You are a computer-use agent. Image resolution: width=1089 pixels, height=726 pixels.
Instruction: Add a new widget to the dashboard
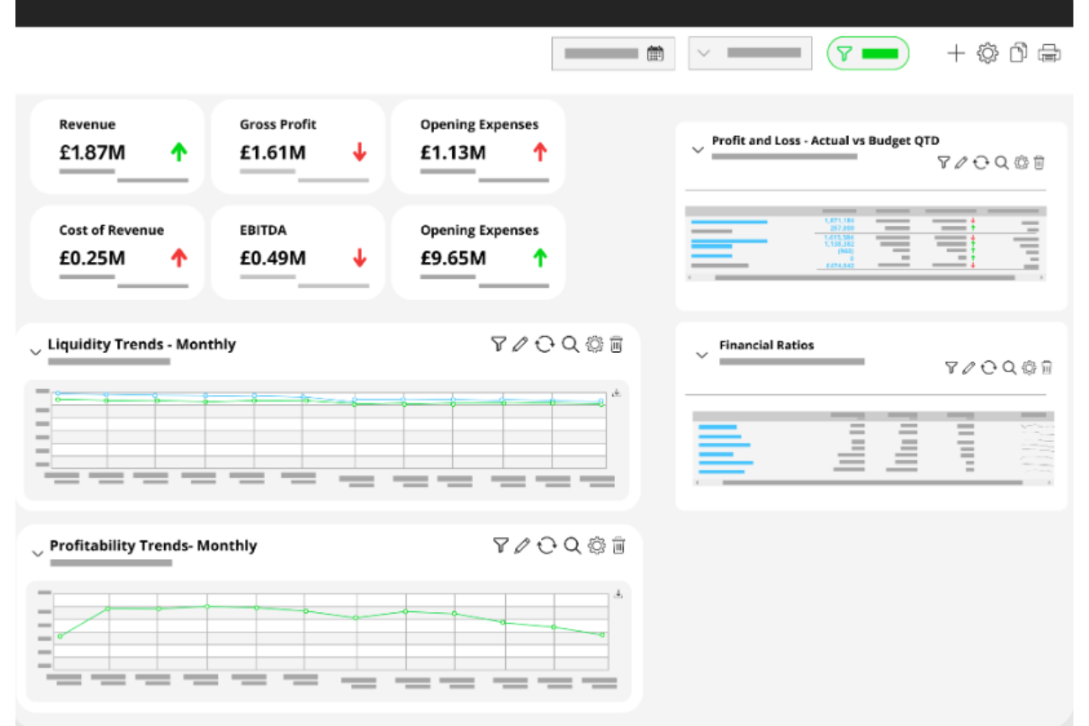957,53
